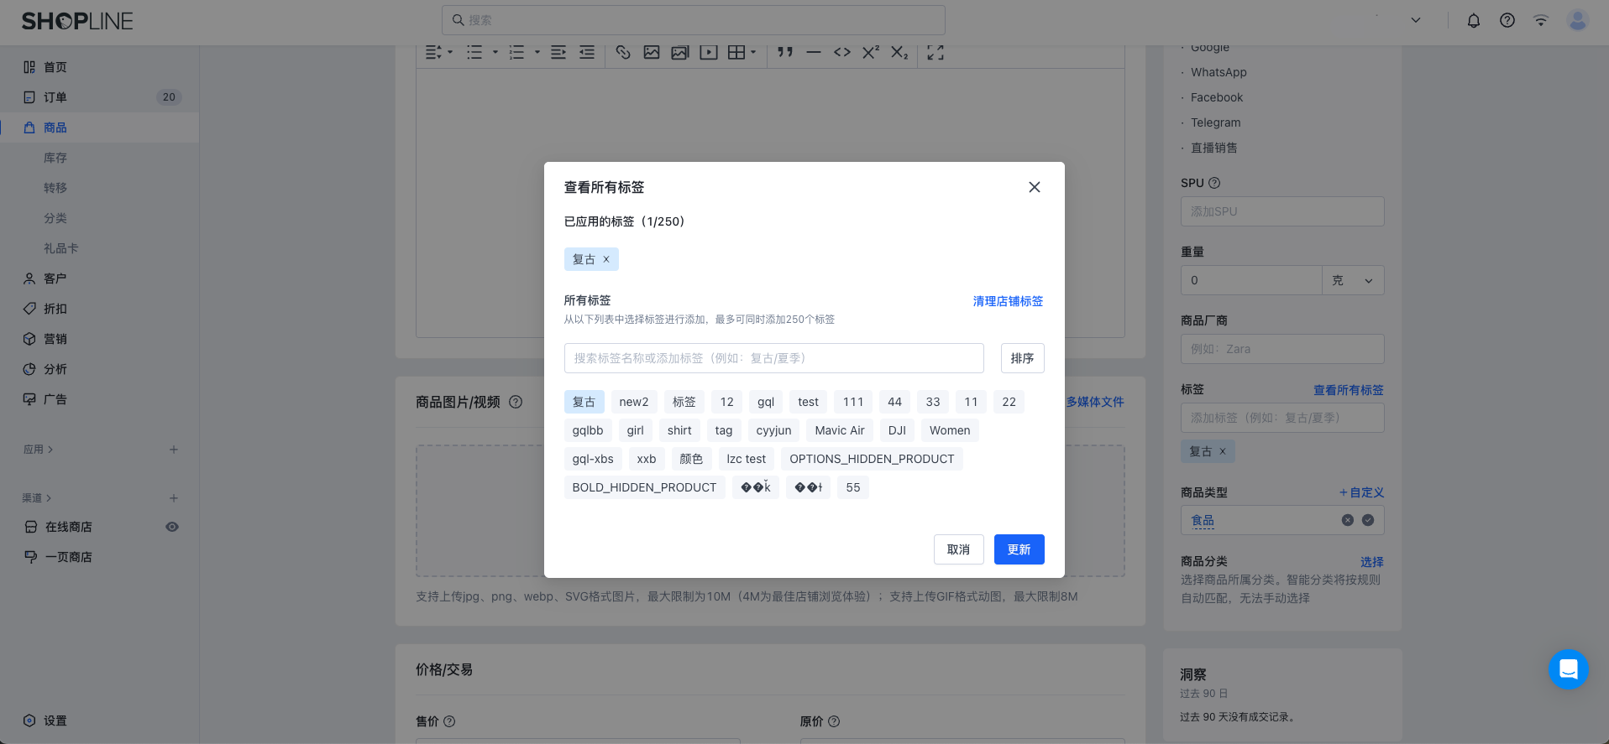Click the insert link toolbar icon
Screen dimensions: 1609x744
pos(622,53)
